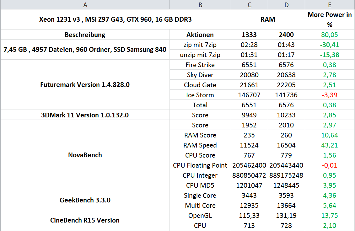Click the CineBench R15 Version cell
This screenshot has width=355, height=231.
pyautogui.click(x=85, y=220)
